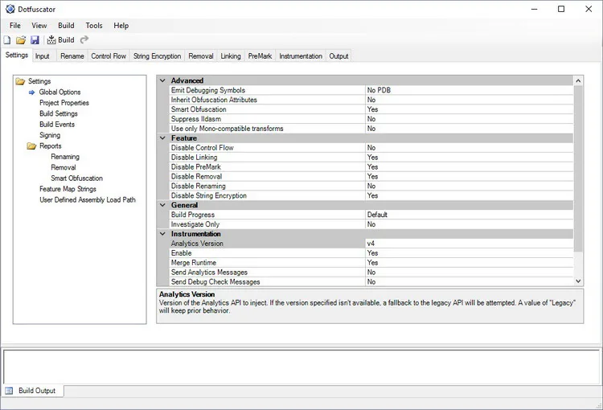
Task: Click the grayed redo arrow toolbar icon
Action: 84,39
